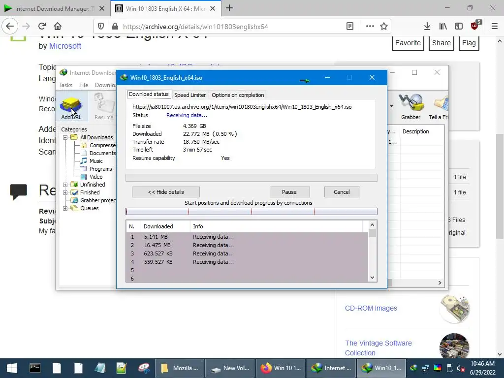This screenshot has height=378, width=504.
Task: Expand the Queues category
Action: [65, 208]
